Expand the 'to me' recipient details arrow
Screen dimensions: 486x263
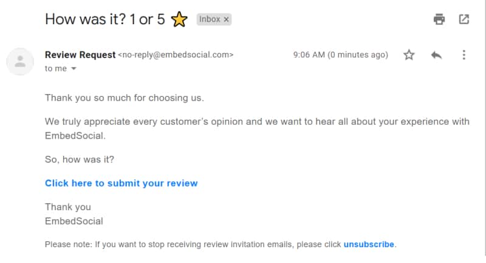tap(74, 68)
